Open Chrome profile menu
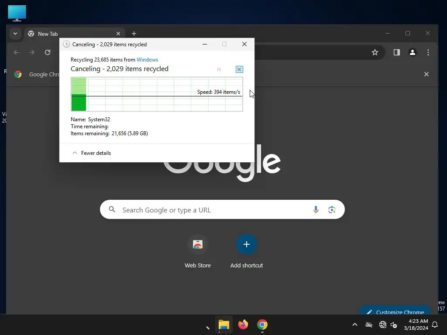 [x=412, y=52]
